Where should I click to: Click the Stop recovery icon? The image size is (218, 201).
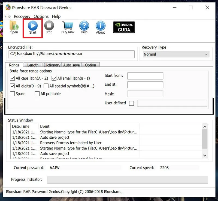pos(49,26)
